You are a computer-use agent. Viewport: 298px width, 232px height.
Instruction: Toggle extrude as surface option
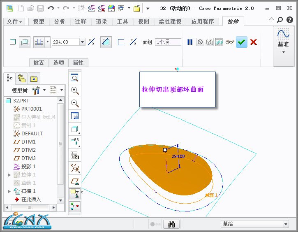click(25, 42)
